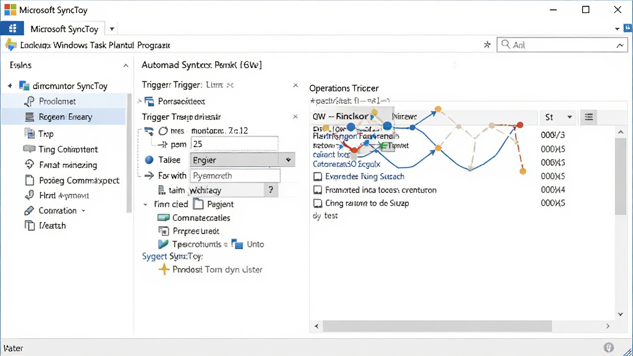Image resolution: width=633 pixels, height=356 pixels.
Task: Click the Cotorecand Eegalx link
Action: [346, 164]
